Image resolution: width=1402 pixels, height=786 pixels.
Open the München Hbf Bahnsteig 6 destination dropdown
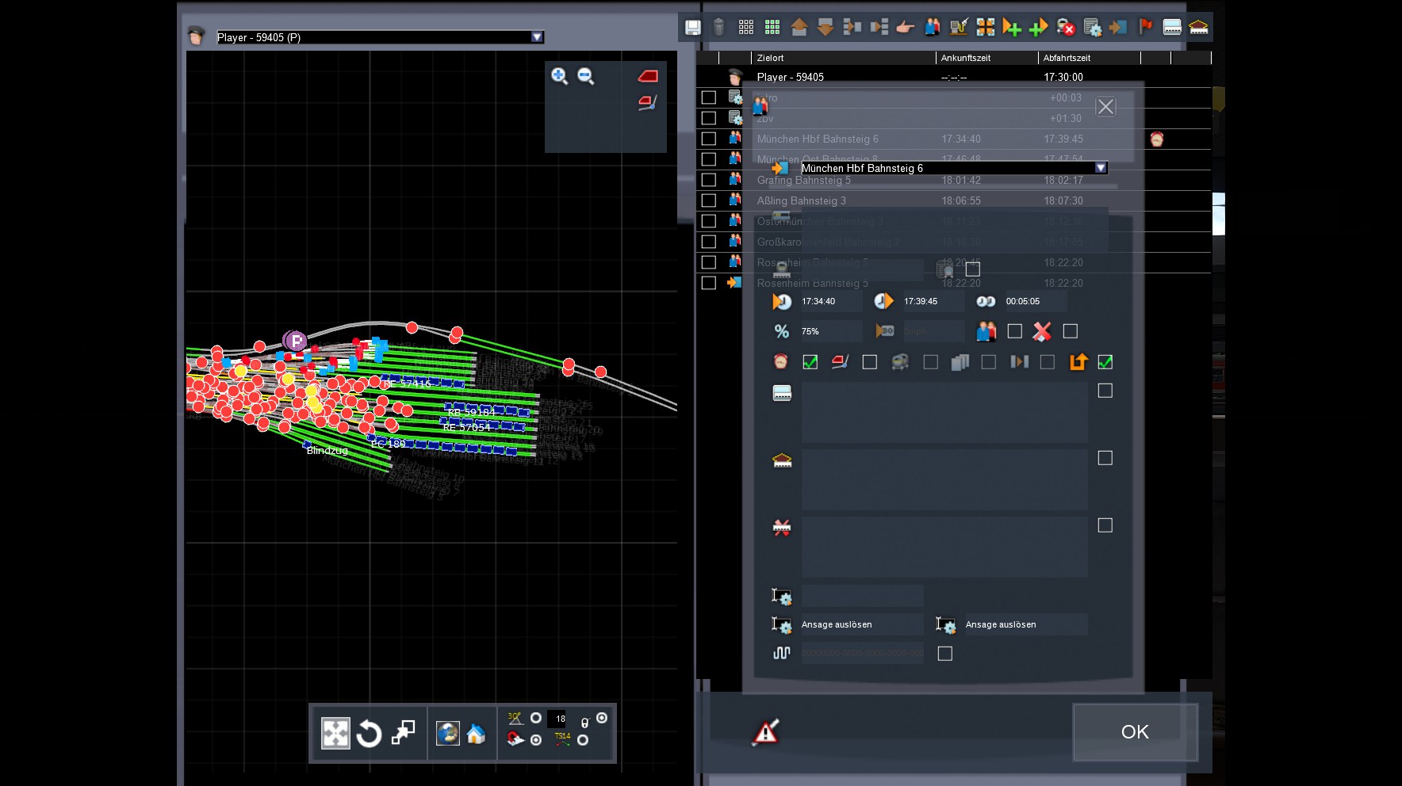pyautogui.click(x=1100, y=168)
